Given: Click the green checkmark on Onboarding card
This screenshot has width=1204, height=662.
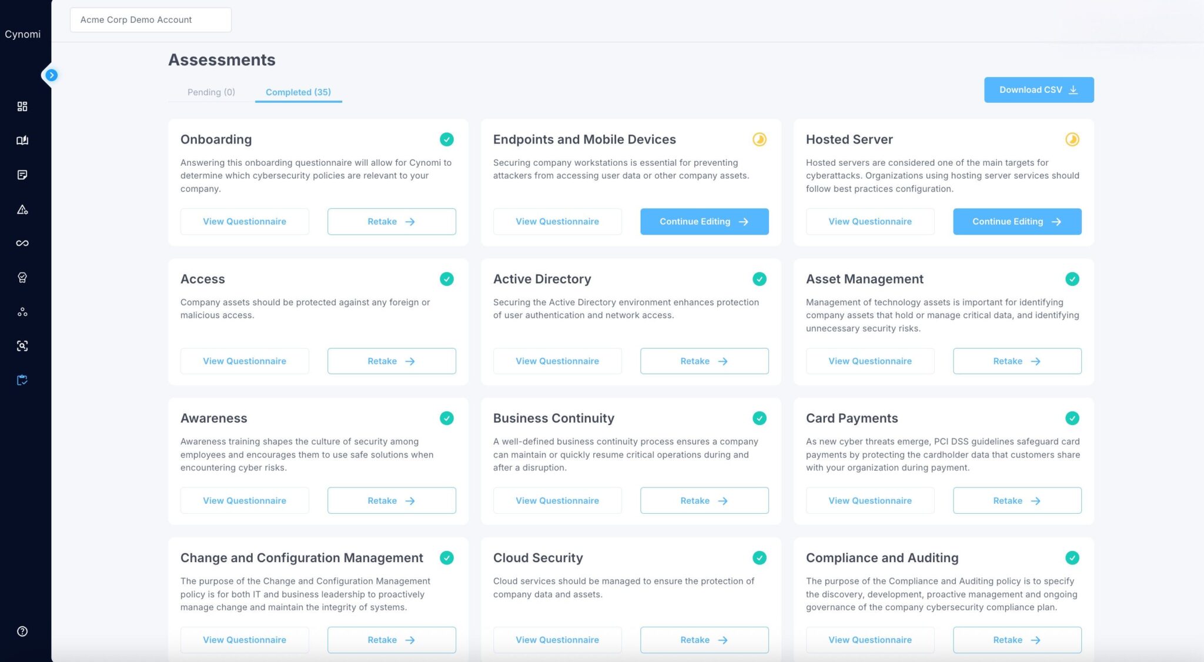Looking at the screenshot, I should click(x=446, y=139).
